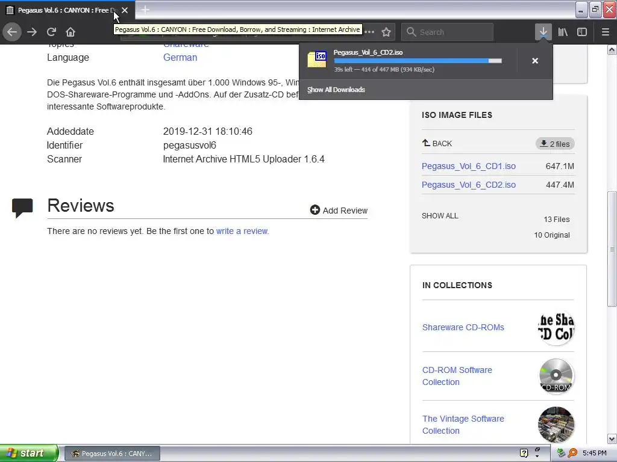Click Show All Downloads
The height and width of the screenshot is (462, 617).
pyautogui.click(x=336, y=90)
